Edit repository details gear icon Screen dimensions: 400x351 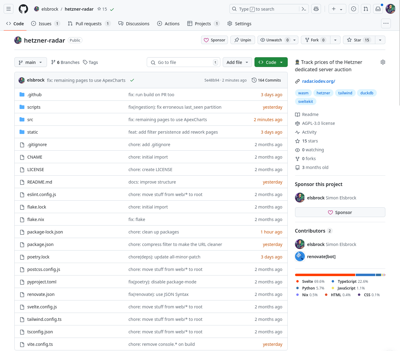[383, 62]
